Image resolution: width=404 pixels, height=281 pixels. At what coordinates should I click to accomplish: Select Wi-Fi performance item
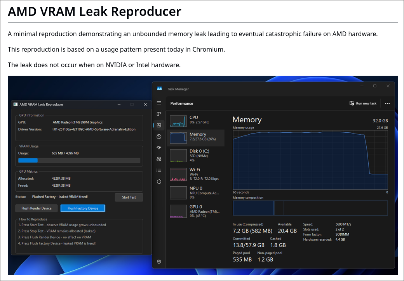click(195, 174)
